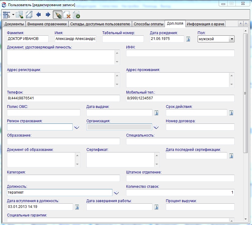
Task: Open calendar for Дата выдачи
Action: [x=156, y=113]
